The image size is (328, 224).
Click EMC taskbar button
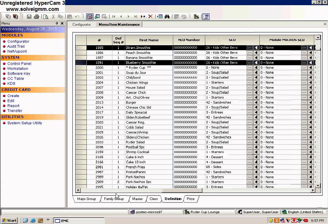79,221
